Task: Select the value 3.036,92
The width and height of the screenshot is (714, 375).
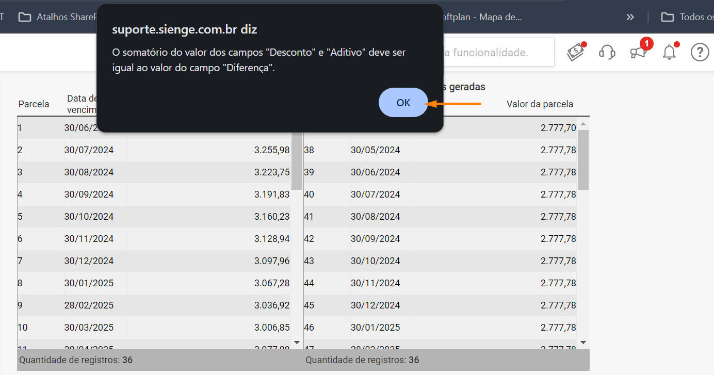Action: (272, 305)
